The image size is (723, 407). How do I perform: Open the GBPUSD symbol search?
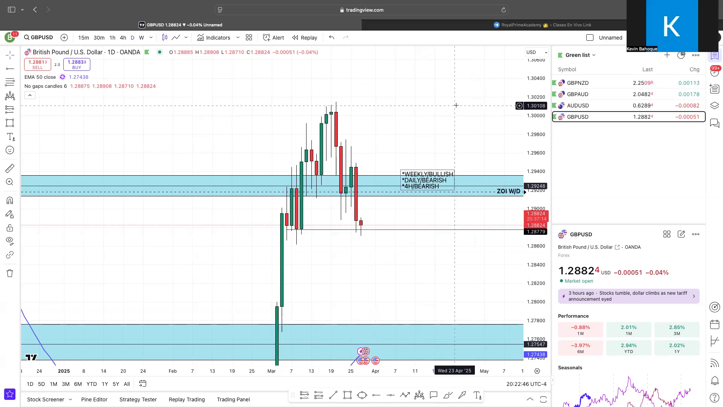[39, 37]
